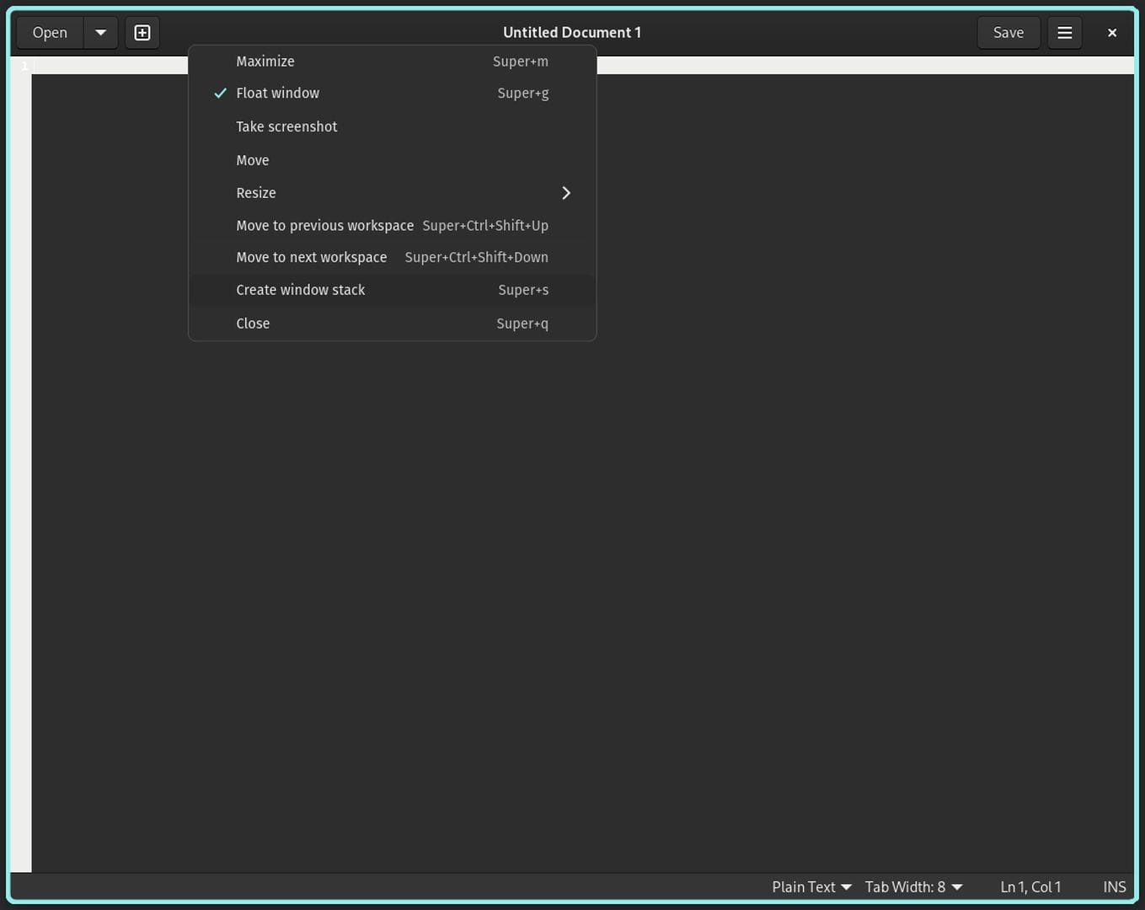The image size is (1145, 910).
Task: Choose Take screenshot from the menu
Action: 286,126
